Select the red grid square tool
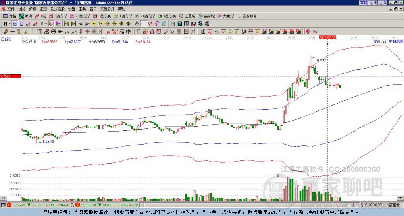 (x=180, y=32)
